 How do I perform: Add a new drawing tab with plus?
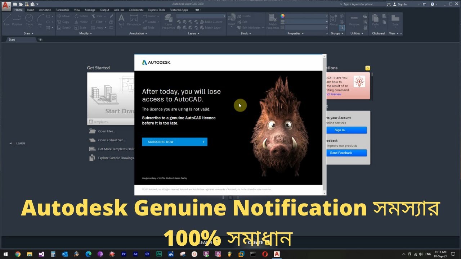[40, 40]
